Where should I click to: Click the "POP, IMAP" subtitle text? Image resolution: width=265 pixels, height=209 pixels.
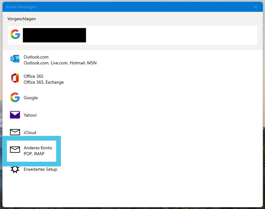pos(34,154)
